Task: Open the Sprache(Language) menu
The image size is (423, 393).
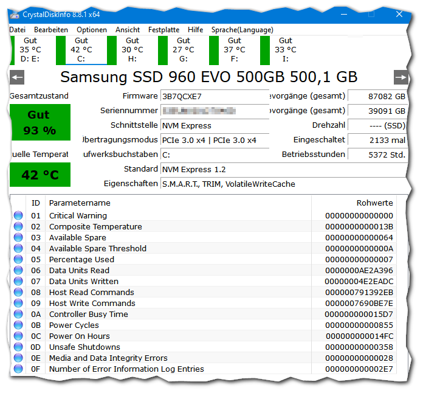Action: click(242, 30)
